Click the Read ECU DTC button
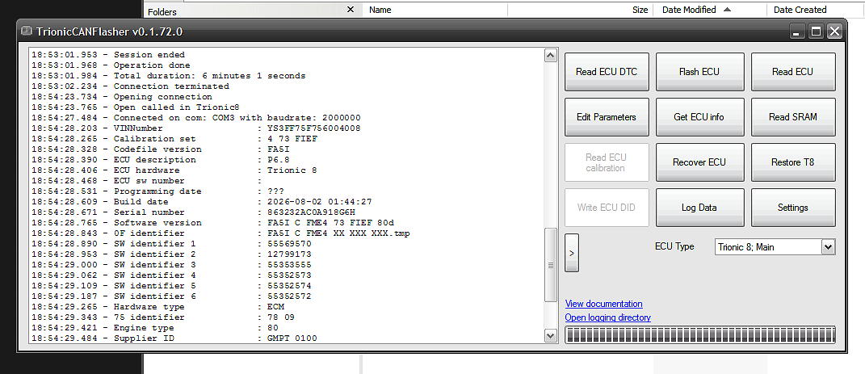This screenshot has height=374, width=865. click(x=607, y=72)
